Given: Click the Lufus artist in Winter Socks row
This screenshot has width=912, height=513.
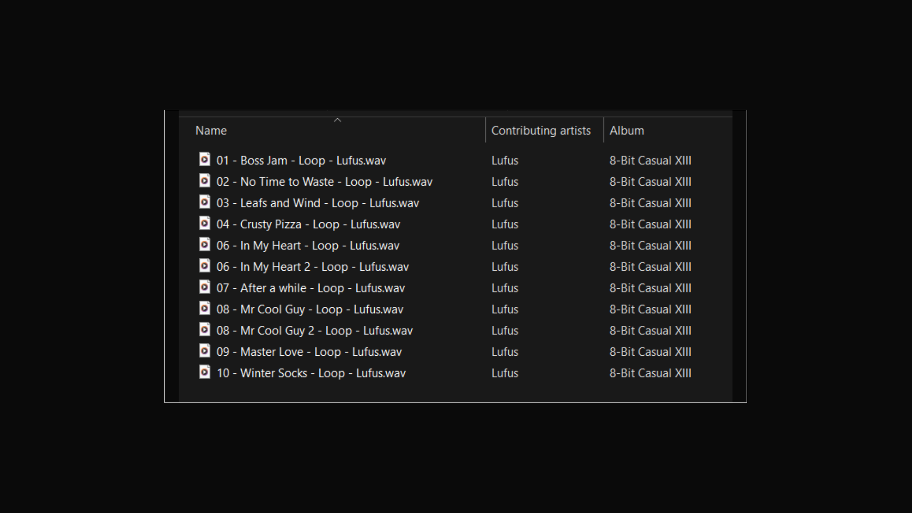Looking at the screenshot, I should tap(504, 373).
